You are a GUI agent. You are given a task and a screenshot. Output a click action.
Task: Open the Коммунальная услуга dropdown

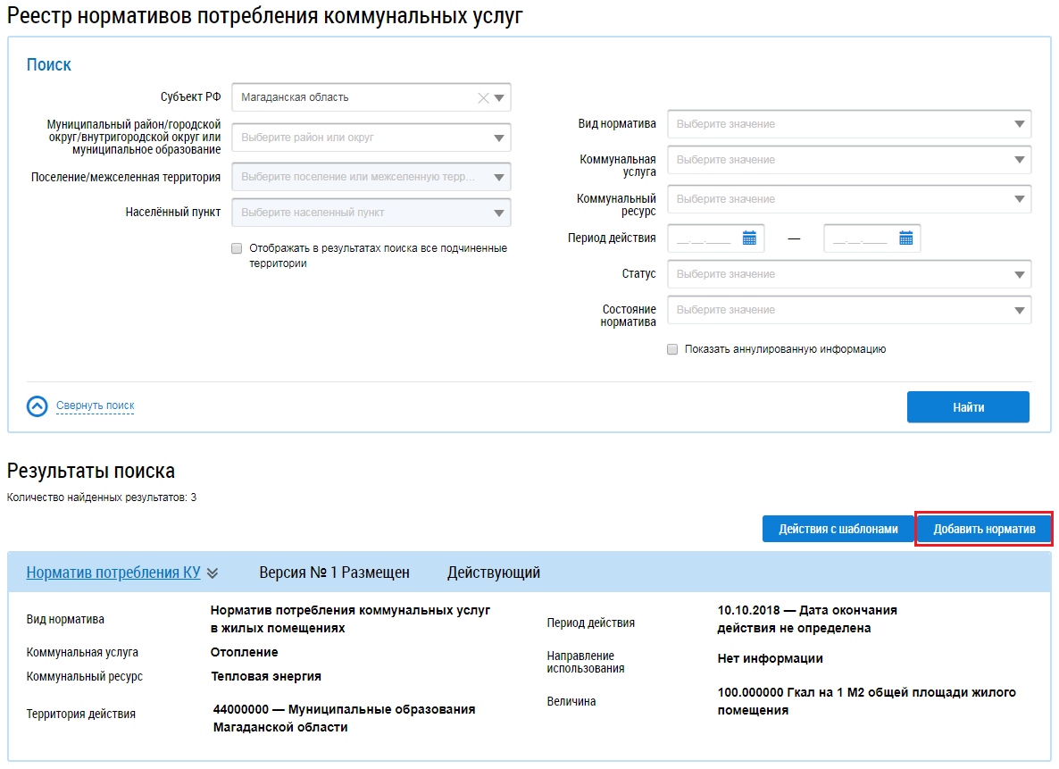pyautogui.click(x=1019, y=160)
